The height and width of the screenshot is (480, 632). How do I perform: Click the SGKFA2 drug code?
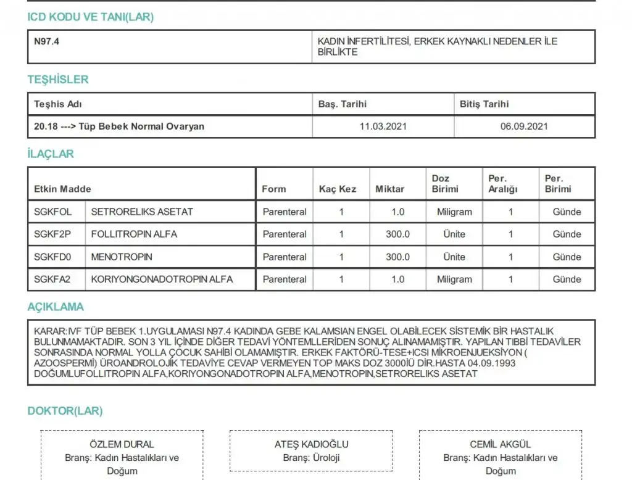52,279
